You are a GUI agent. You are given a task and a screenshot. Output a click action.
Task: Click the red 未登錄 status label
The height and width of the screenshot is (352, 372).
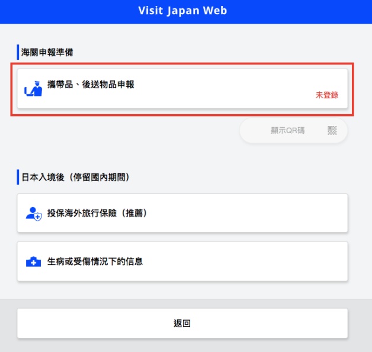pos(327,95)
